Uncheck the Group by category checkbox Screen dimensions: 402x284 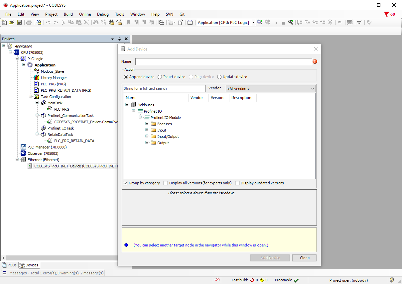coord(125,183)
